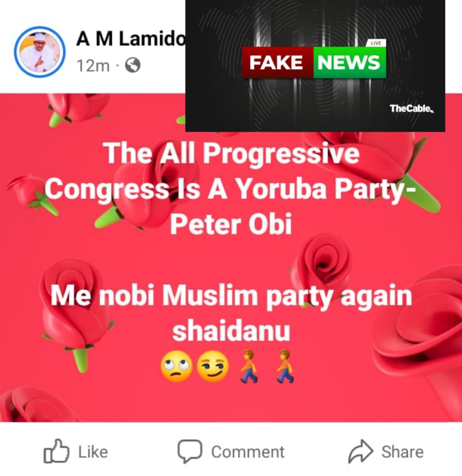Image resolution: width=462 pixels, height=476 pixels.
Task: Click the TheCable logo watermark
Action: (412, 109)
